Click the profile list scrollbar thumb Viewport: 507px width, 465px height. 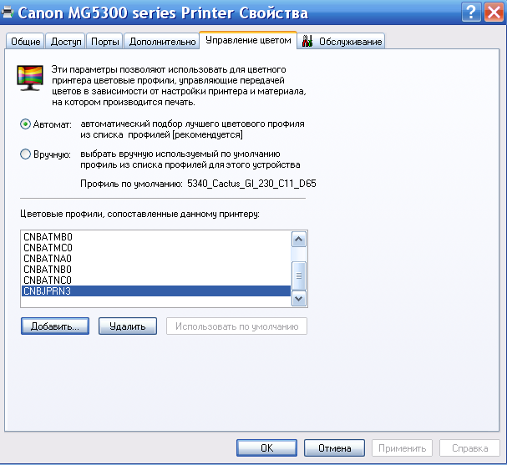(x=299, y=275)
